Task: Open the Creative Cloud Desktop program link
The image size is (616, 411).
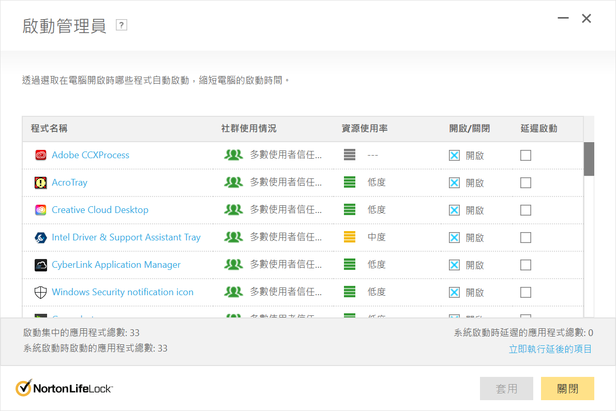Action: click(x=100, y=210)
